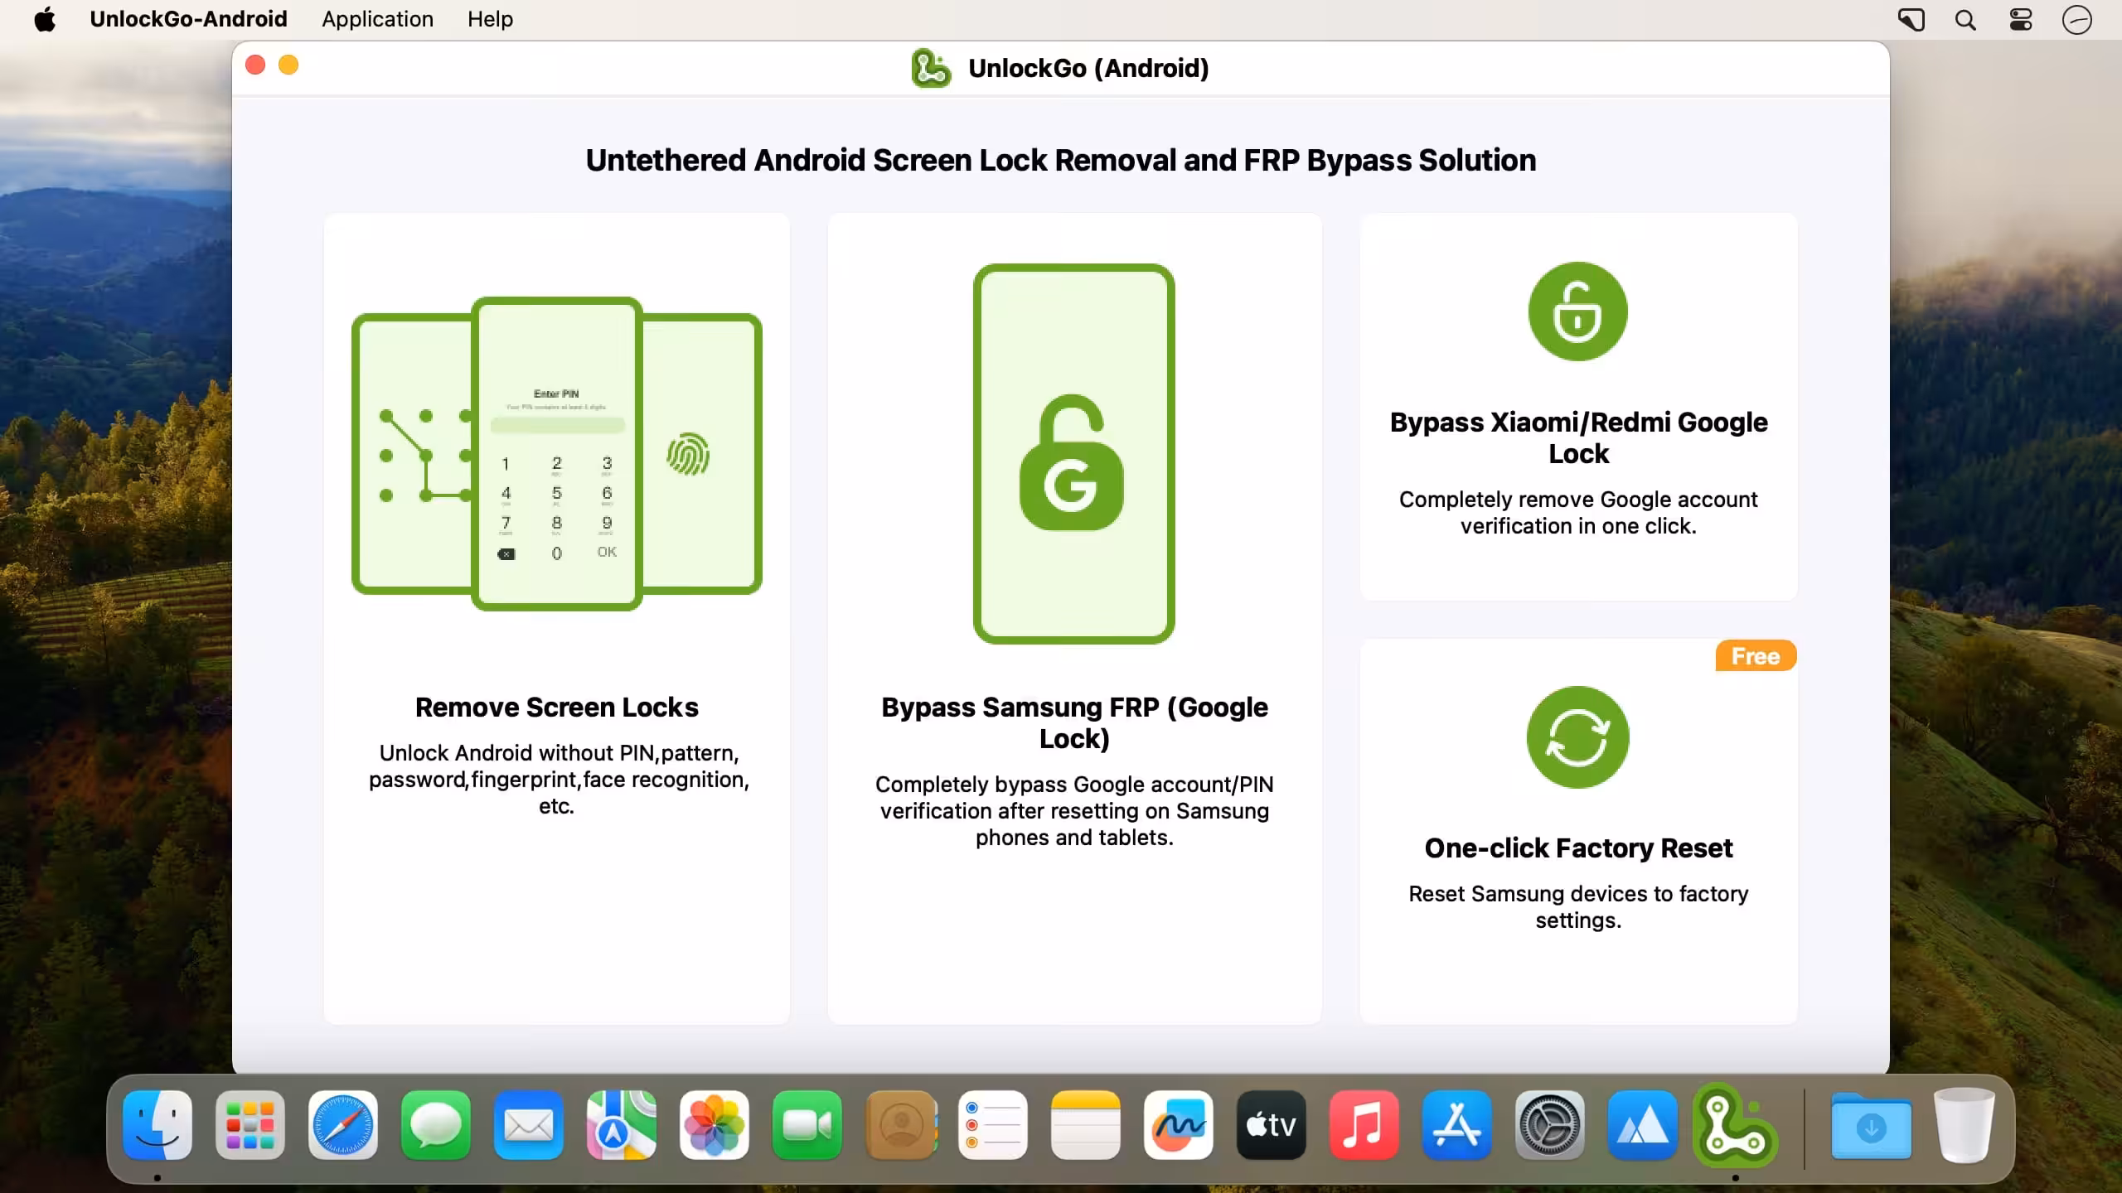Select the Remove Screen Locks title
2122x1193 pixels.
(556, 707)
